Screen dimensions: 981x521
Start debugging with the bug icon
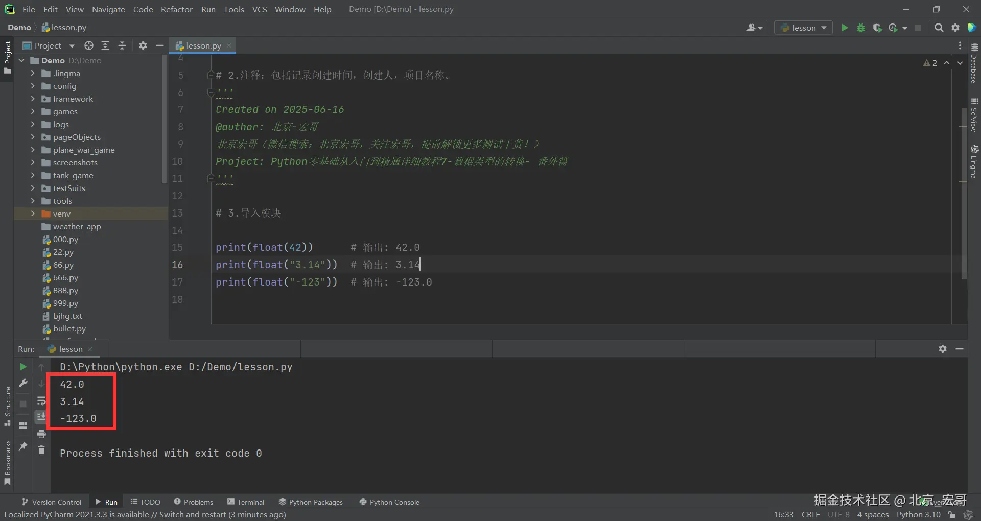(861, 28)
